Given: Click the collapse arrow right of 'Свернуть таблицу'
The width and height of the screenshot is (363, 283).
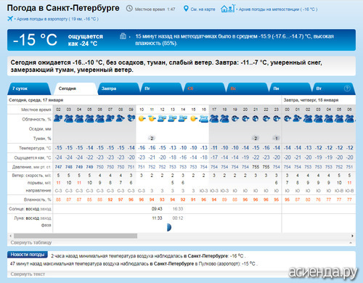Looking at the screenshot, I should click(x=351, y=242).
